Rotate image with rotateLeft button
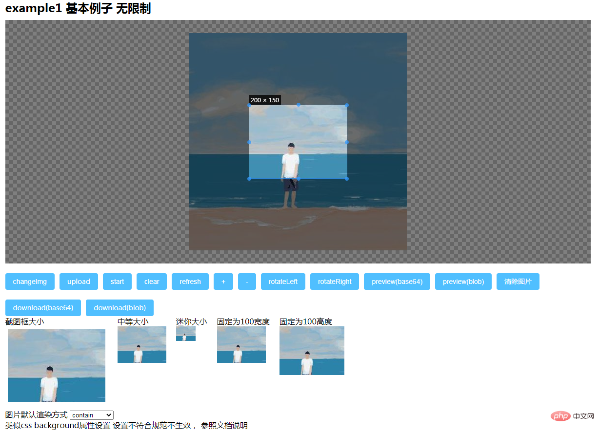This screenshot has width=599, height=432. tap(283, 282)
